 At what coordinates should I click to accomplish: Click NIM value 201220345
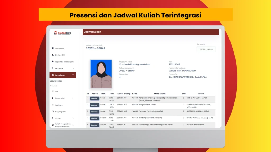point(174,64)
